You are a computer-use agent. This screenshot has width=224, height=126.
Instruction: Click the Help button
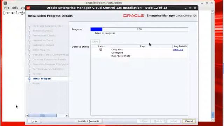coord(34,121)
